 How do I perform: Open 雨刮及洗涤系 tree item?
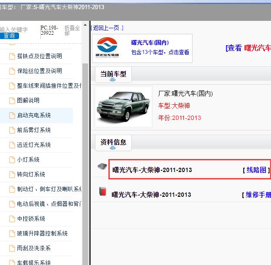[x=34, y=248]
